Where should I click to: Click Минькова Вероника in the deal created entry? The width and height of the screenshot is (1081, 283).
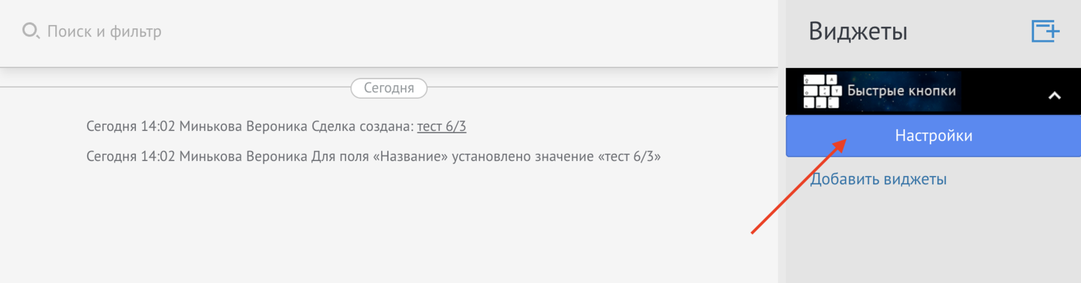click(243, 126)
